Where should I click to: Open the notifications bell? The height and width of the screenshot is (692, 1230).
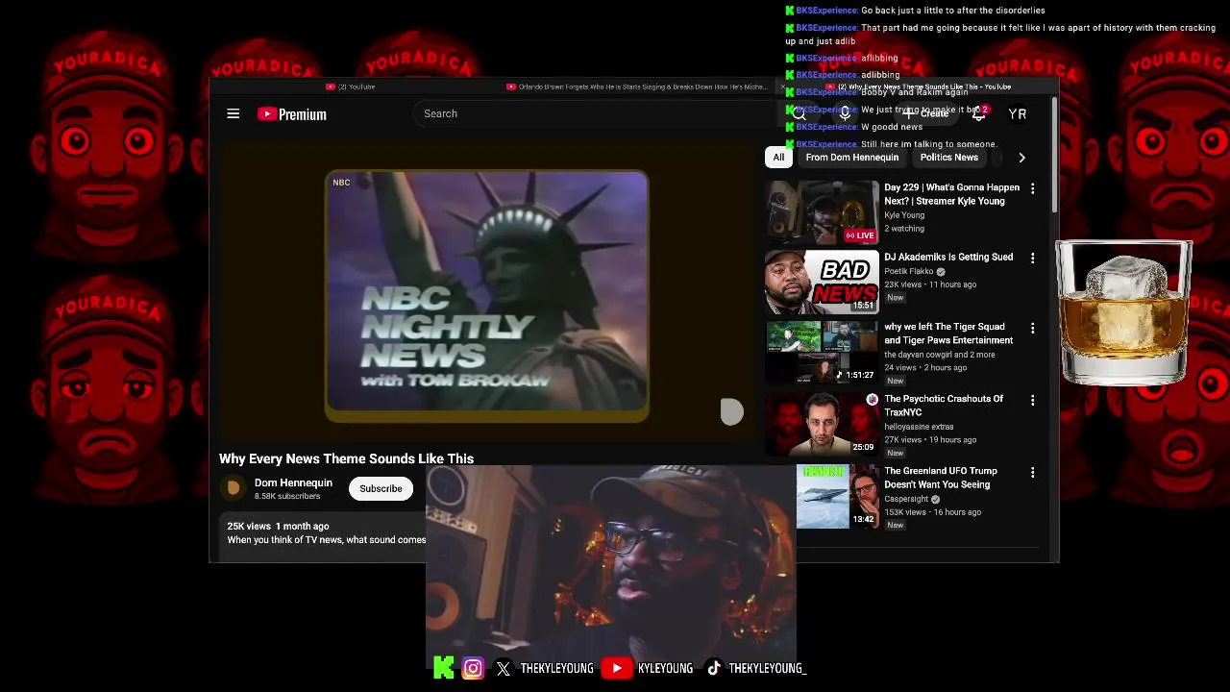tap(978, 113)
